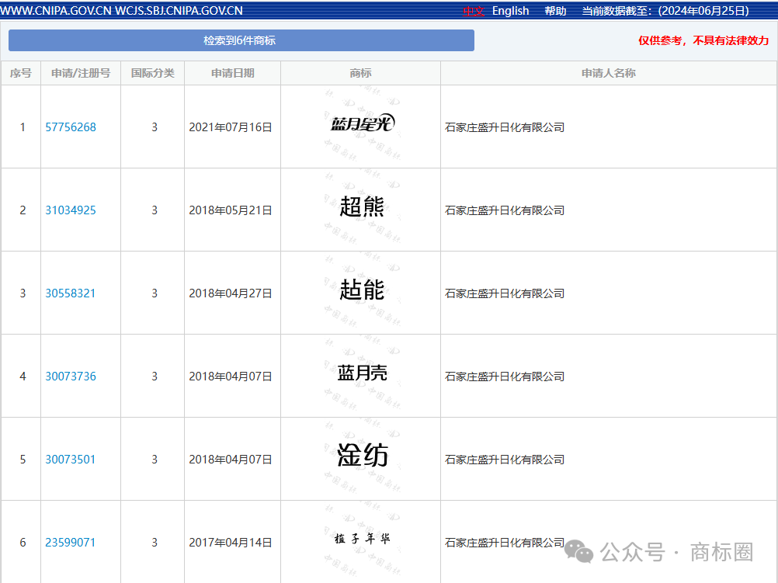Click the 淦纺 trademark image

click(362, 455)
